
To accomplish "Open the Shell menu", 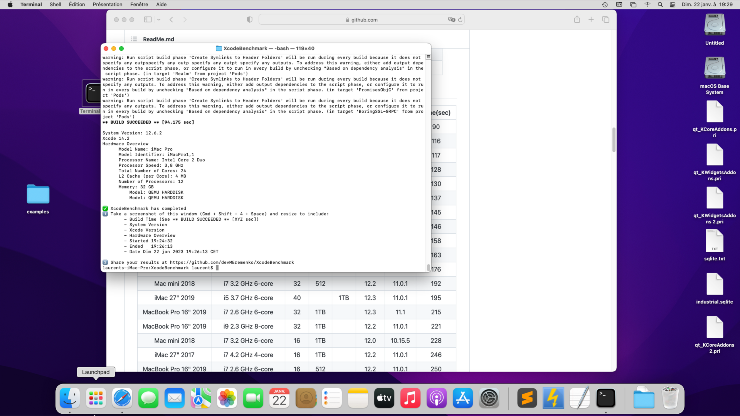I will point(55,5).
